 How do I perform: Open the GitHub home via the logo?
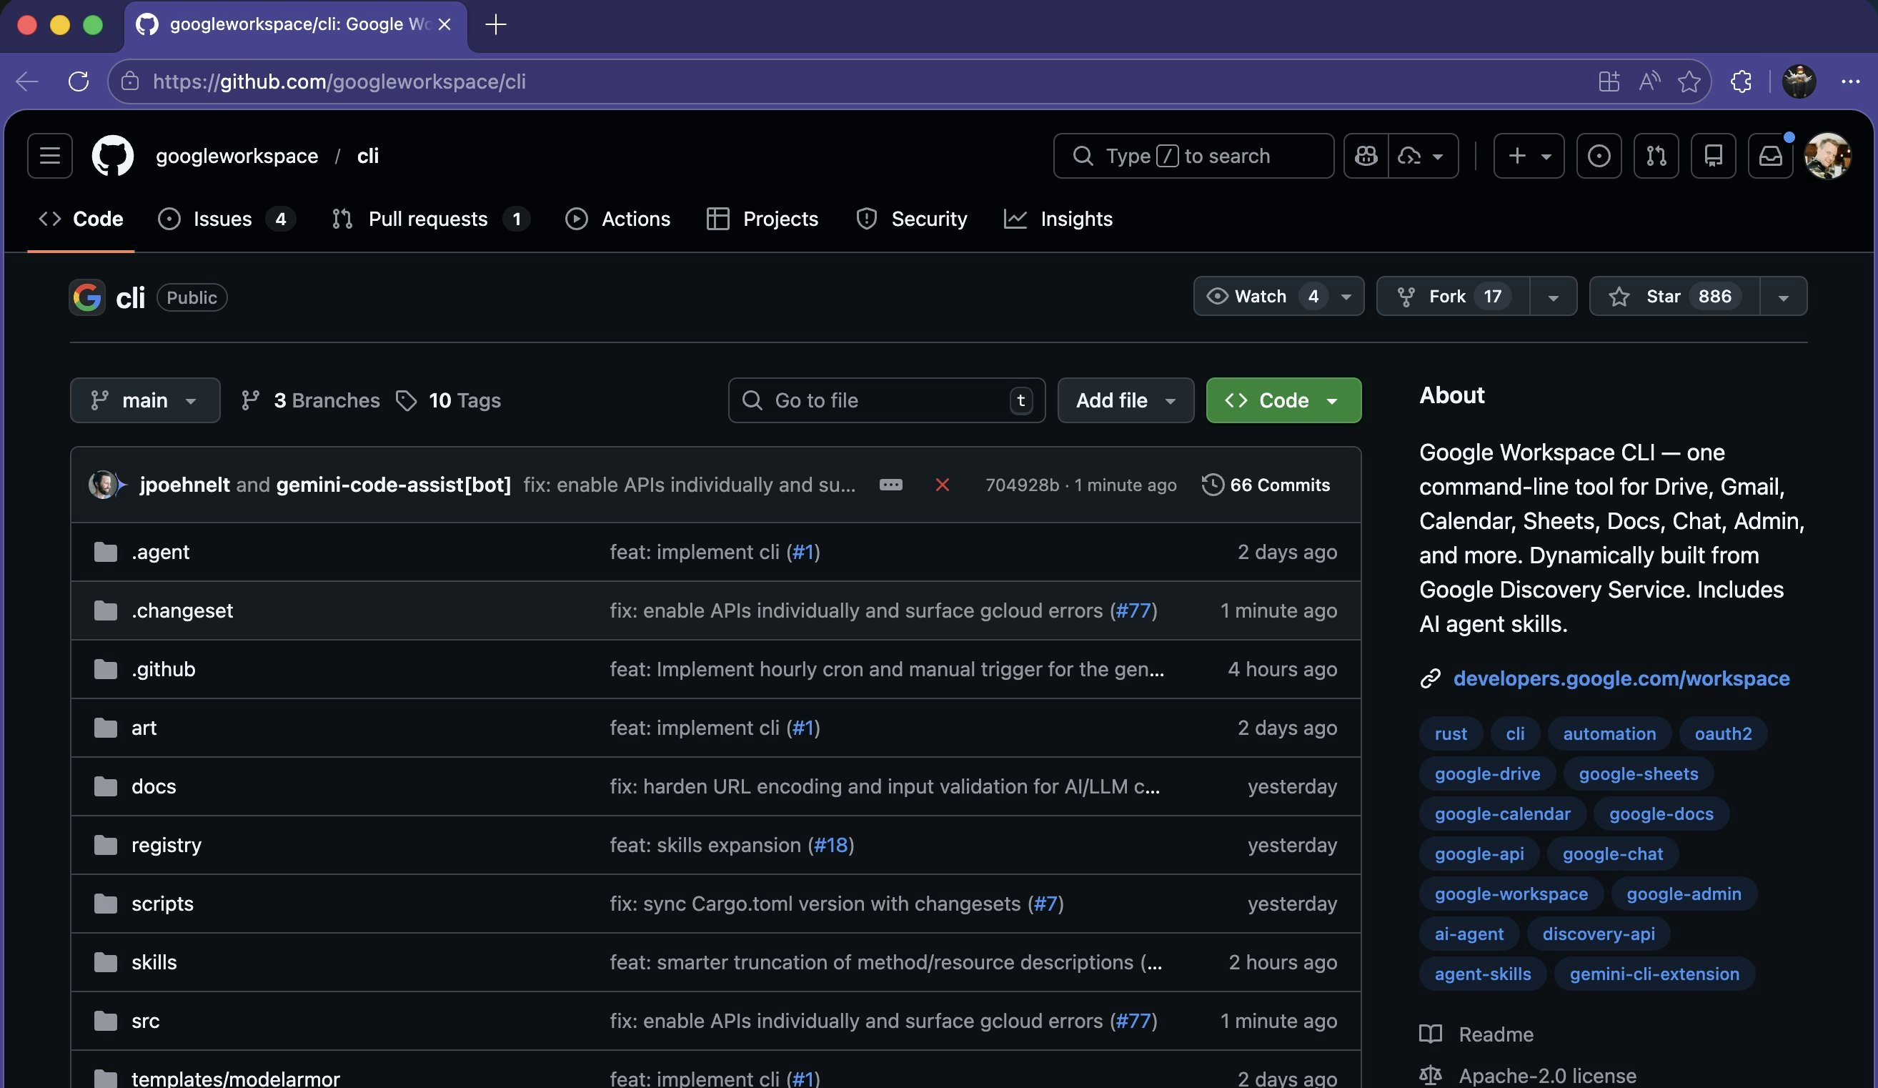pos(114,156)
